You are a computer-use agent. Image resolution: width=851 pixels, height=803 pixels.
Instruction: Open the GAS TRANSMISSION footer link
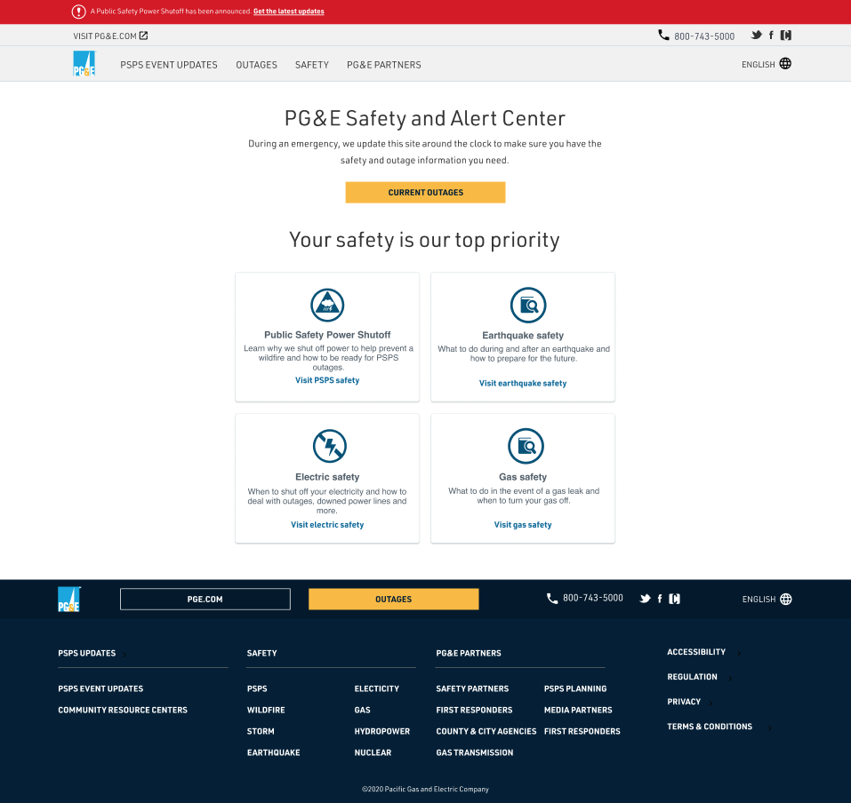(474, 752)
